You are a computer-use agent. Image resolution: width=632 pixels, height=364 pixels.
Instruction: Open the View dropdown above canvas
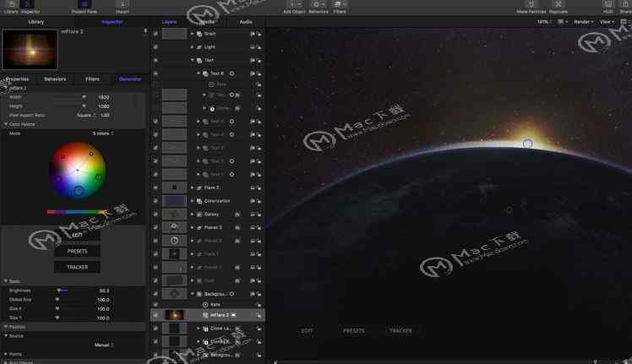click(x=607, y=22)
